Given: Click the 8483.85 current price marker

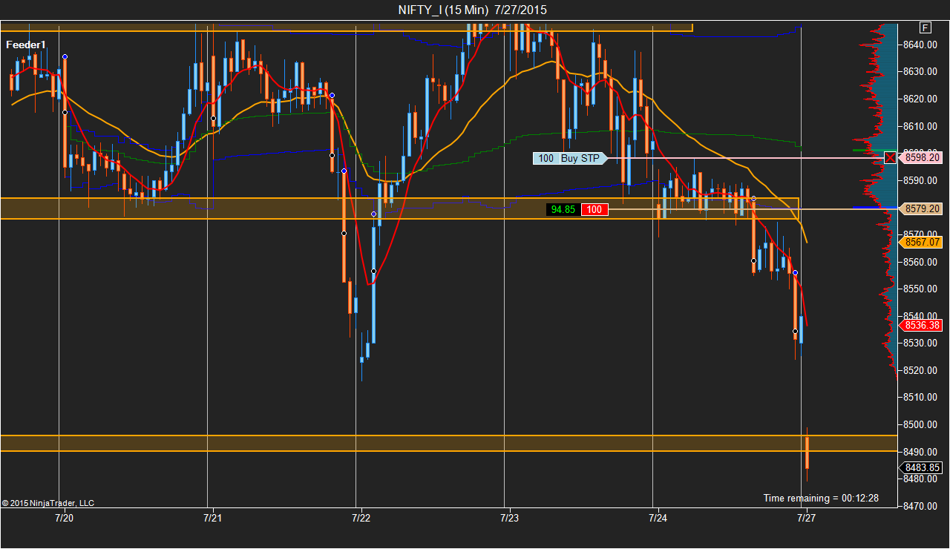Looking at the screenshot, I should pyautogui.click(x=920, y=467).
